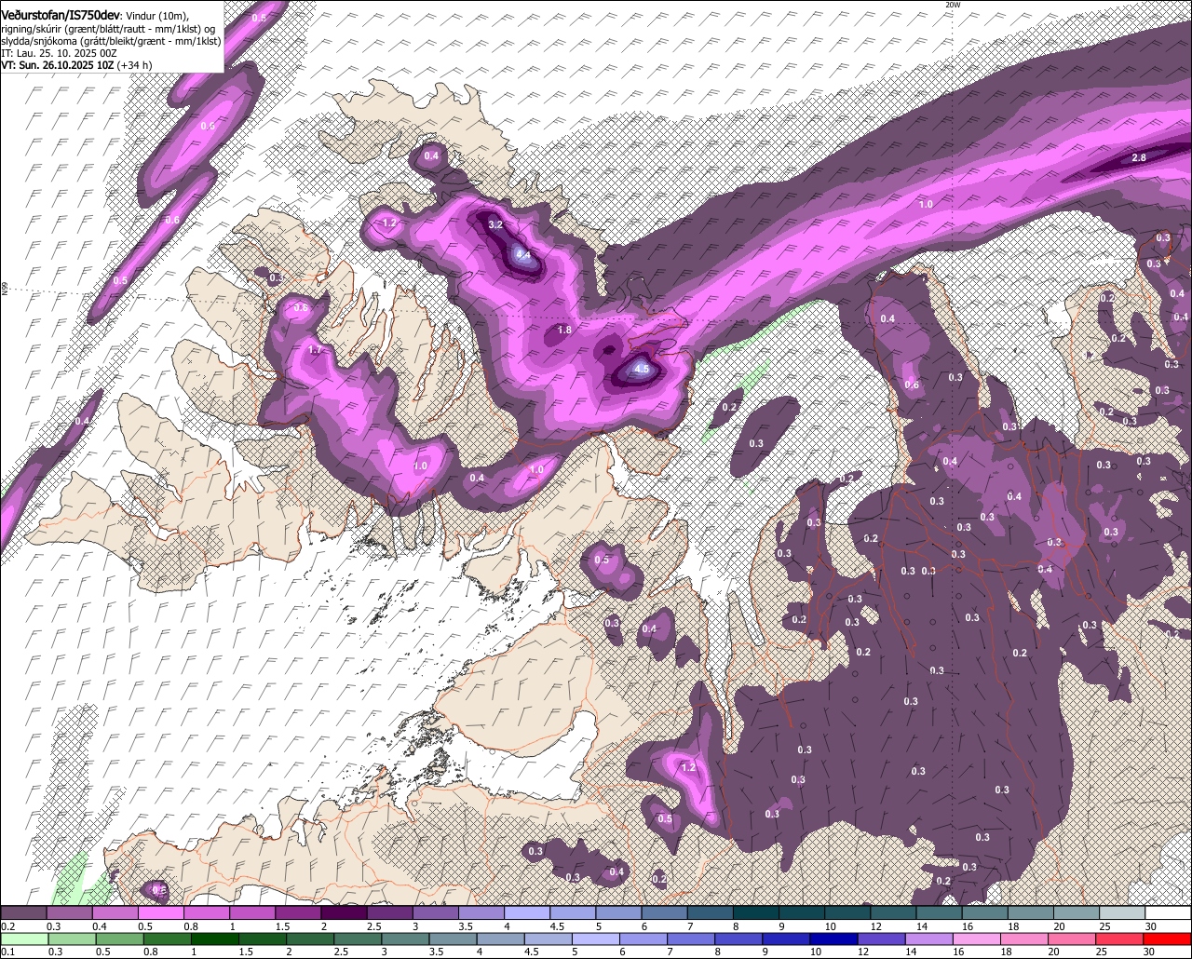Click the '(+34 h)' forecast offset text
Image resolution: width=1192 pixels, height=959 pixels.
(134, 65)
